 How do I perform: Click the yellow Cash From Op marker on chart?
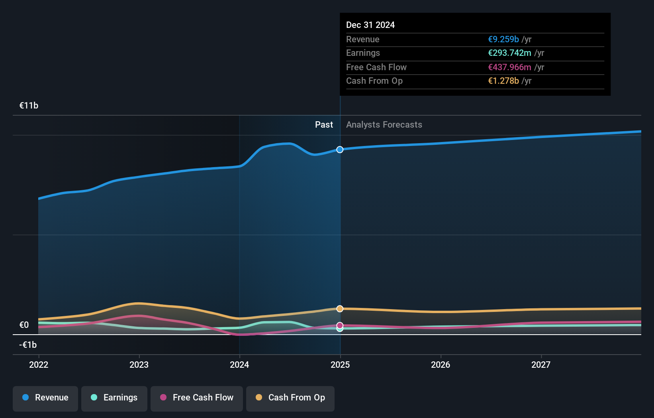point(340,308)
